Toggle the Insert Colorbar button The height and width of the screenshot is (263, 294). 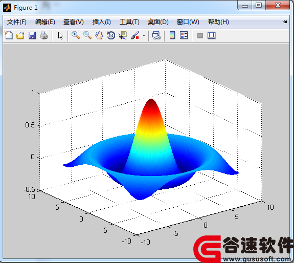[172, 35]
